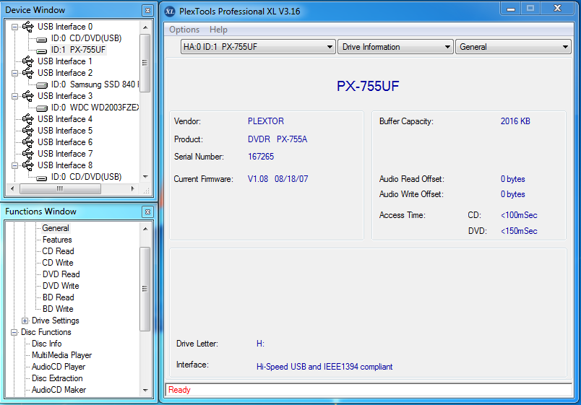Click the USB icon of USB Interface 2

click(x=27, y=73)
